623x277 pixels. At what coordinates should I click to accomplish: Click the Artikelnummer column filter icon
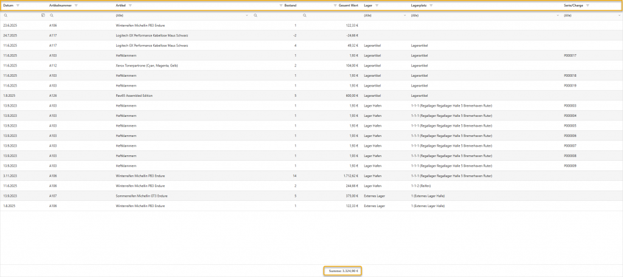tap(76, 5)
